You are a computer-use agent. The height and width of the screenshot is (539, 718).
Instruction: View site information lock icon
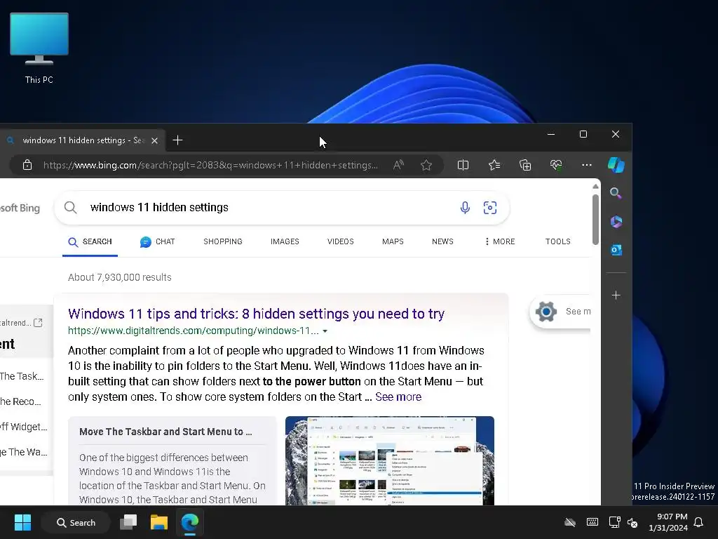[27, 165]
